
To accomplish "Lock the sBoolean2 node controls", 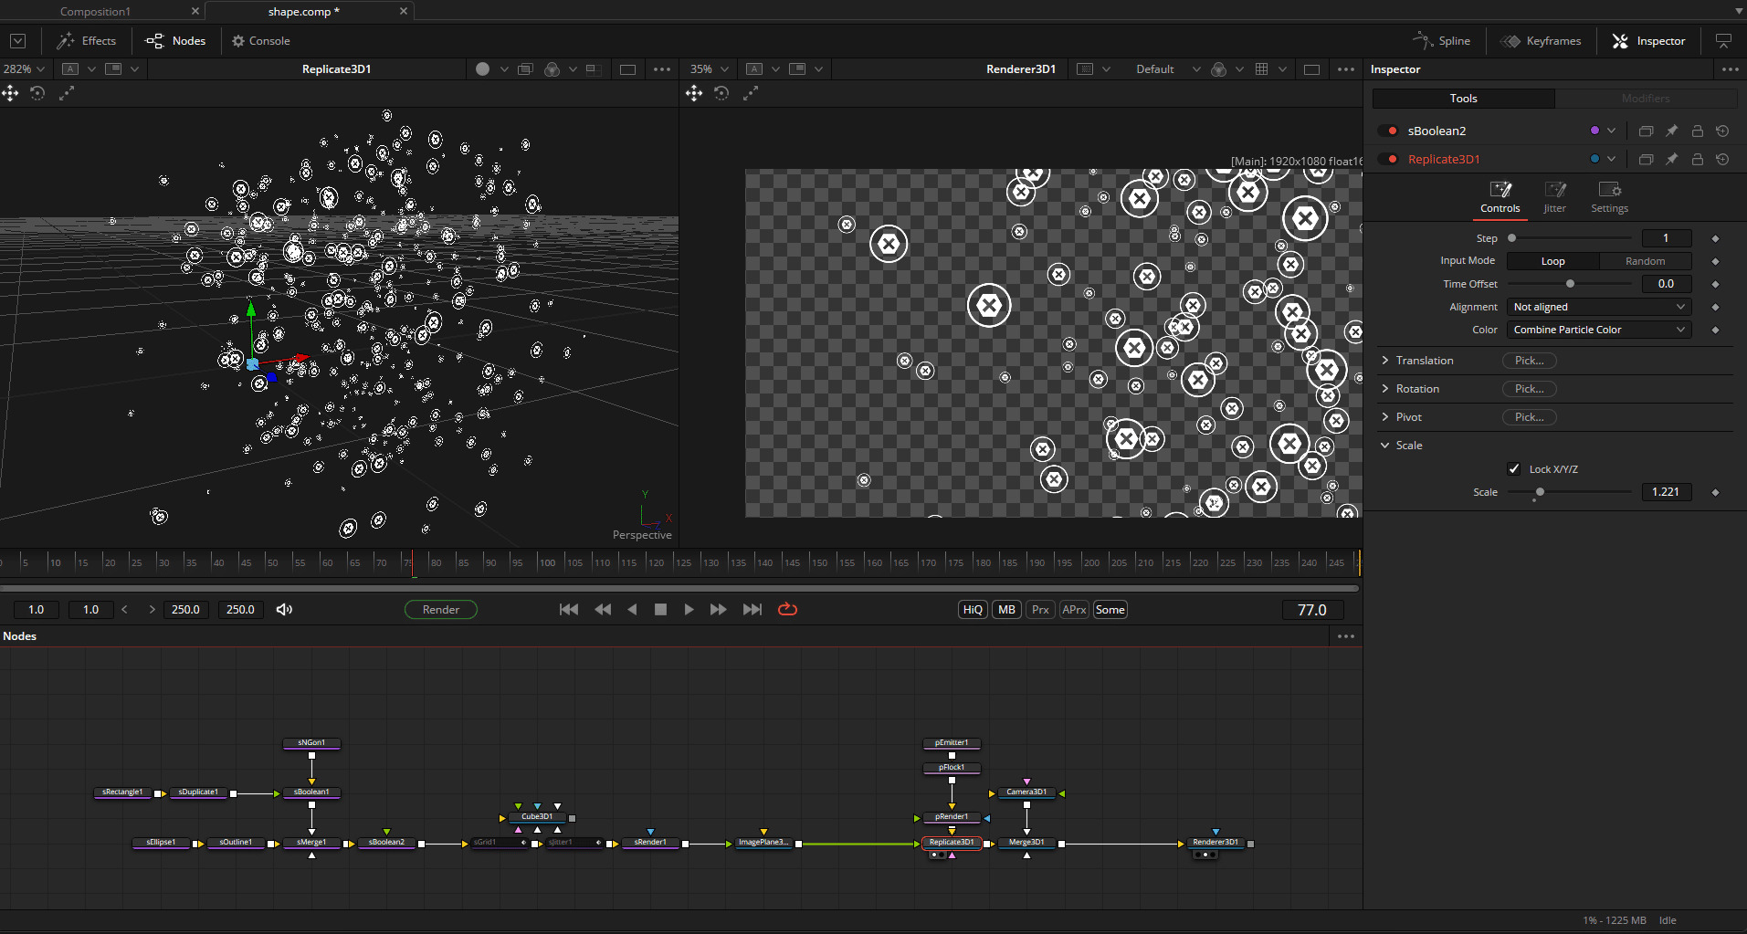I will click(1697, 131).
